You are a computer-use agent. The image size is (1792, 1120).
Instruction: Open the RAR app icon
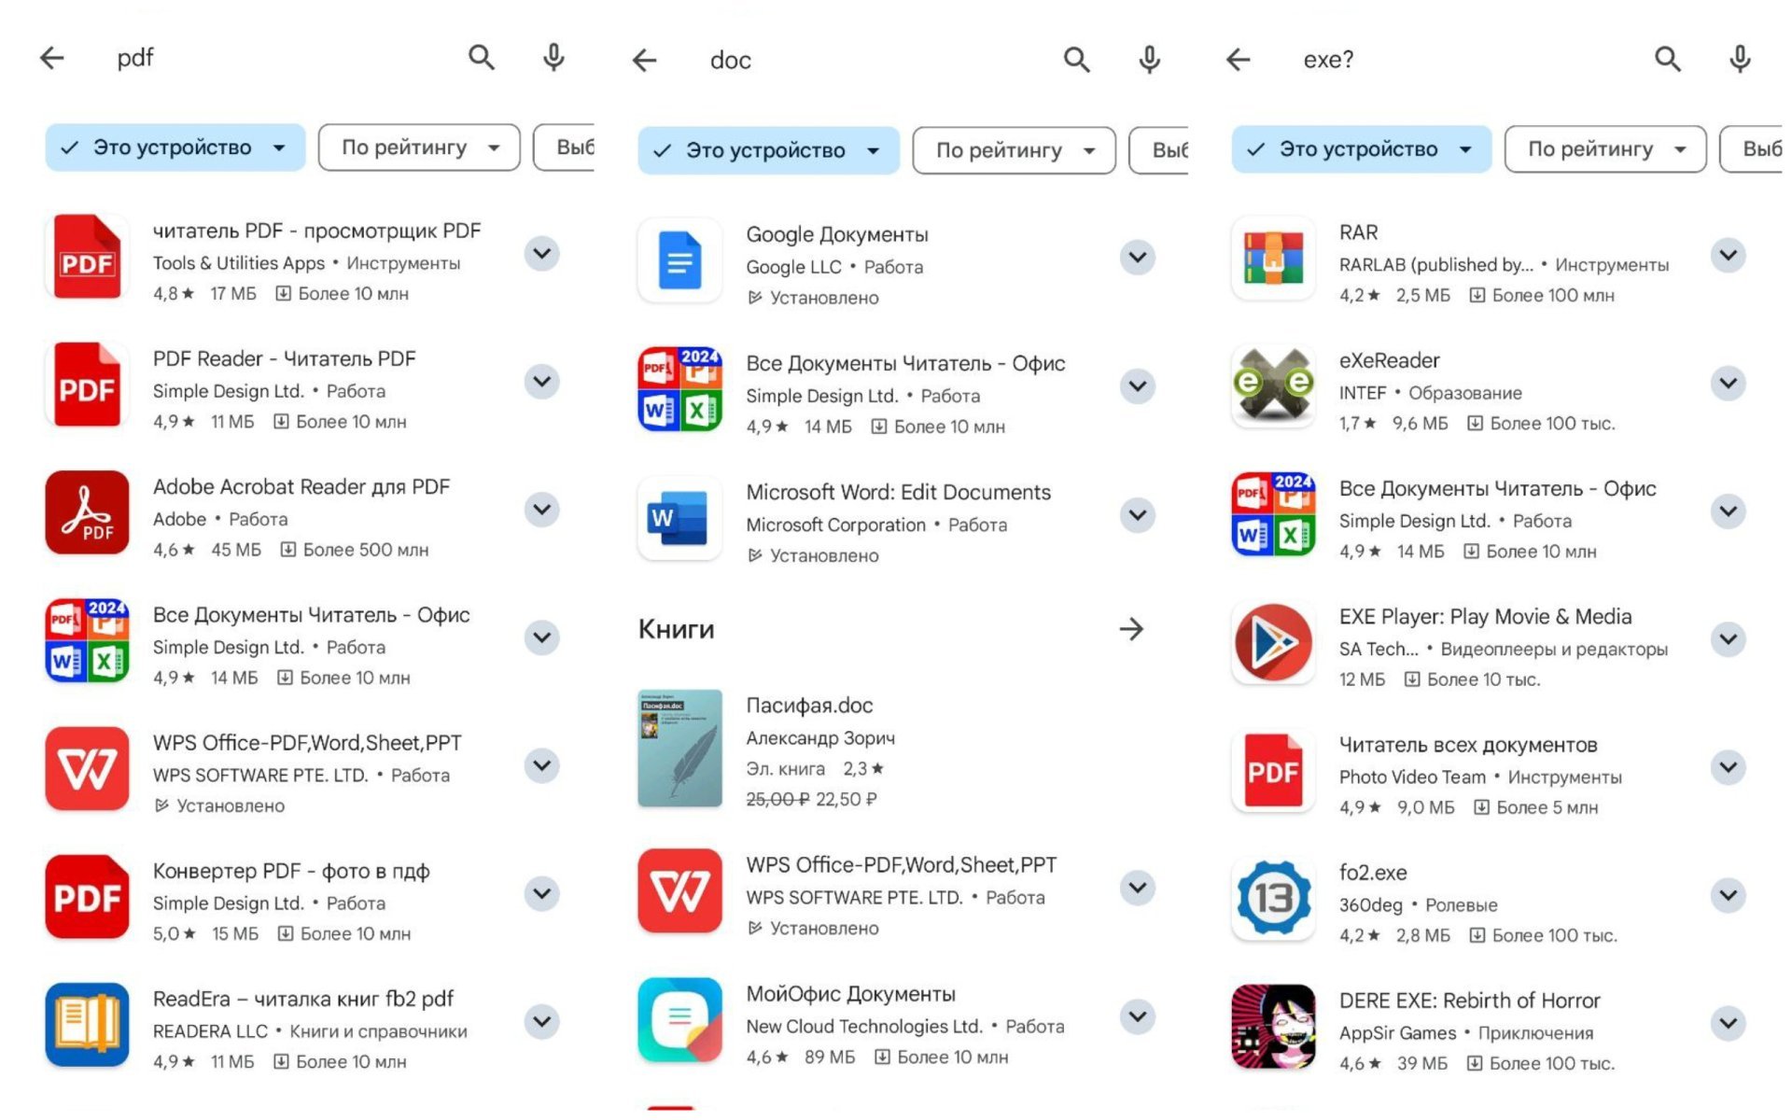click(1274, 258)
